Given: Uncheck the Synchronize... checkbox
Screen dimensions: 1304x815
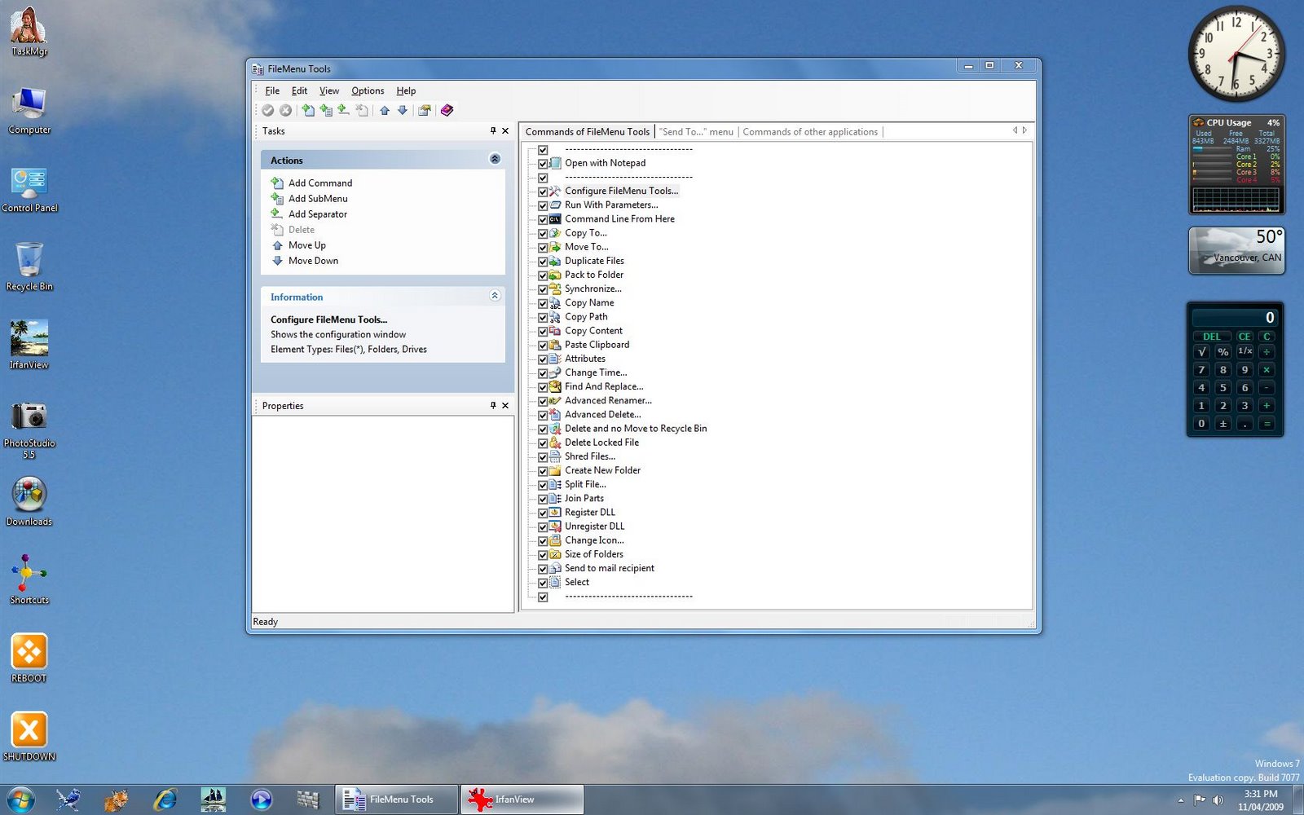Looking at the screenshot, I should (543, 289).
